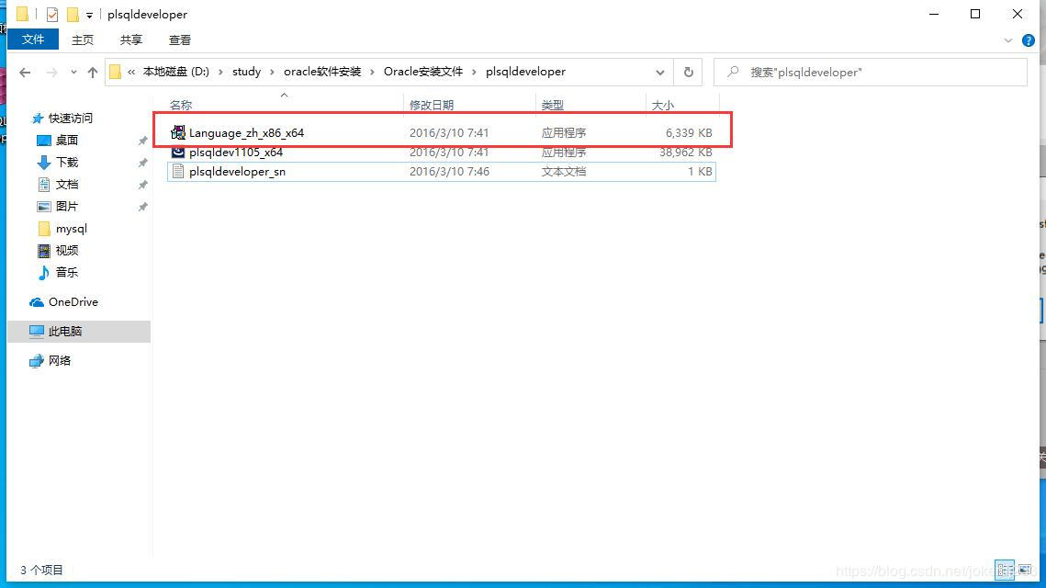Open the mysql folder in sidebar
The width and height of the screenshot is (1046, 588).
tap(72, 228)
